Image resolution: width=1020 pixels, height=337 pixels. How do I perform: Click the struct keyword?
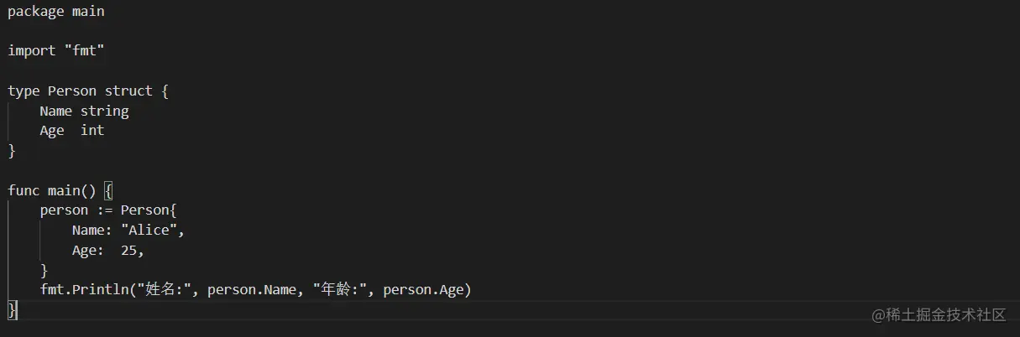pyautogui.click(x=128, y=91)
